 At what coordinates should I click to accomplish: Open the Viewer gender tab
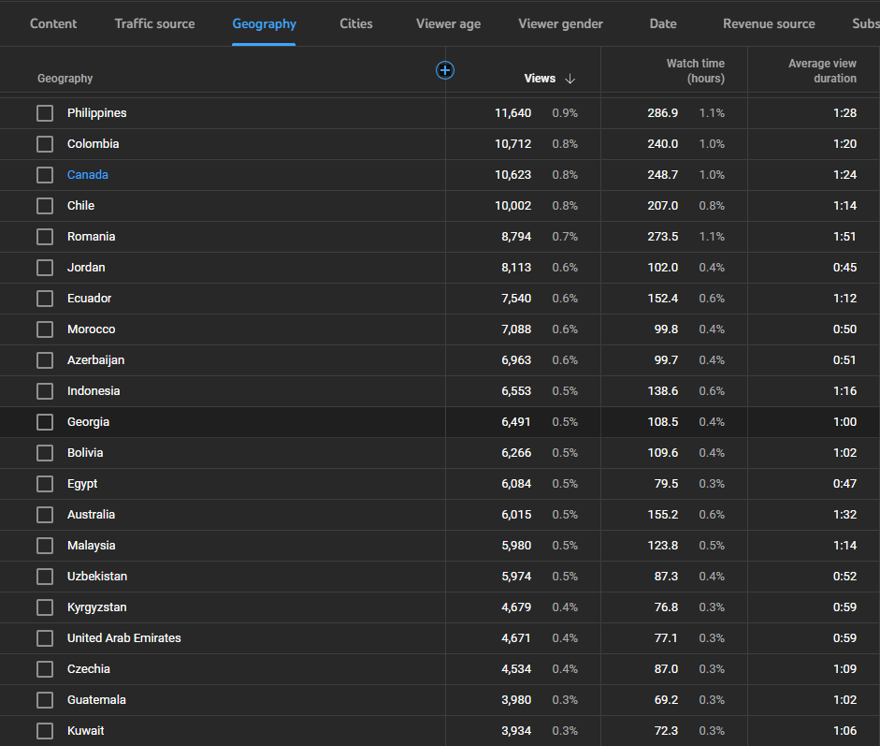click(560, 23)
